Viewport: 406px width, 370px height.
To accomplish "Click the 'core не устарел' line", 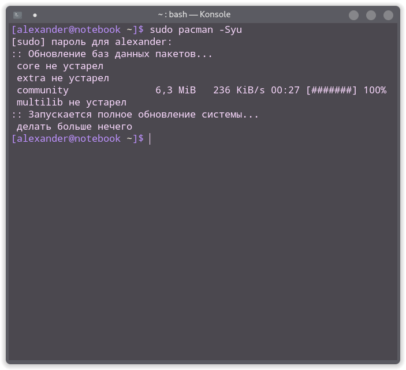I will 60,66.
